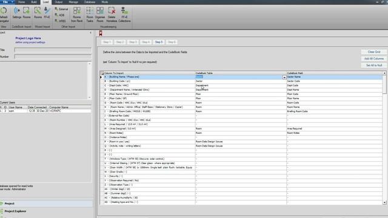This screenshot has width=388, height=218.
Task: Select row N Room Notes in grid
Action: pyautogui.click(x=241, y=133)
